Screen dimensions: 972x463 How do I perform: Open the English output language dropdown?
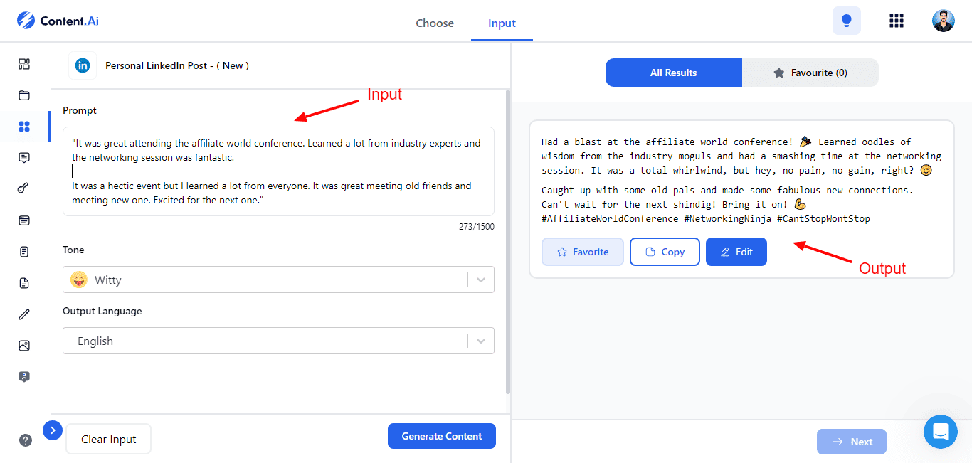278,341
